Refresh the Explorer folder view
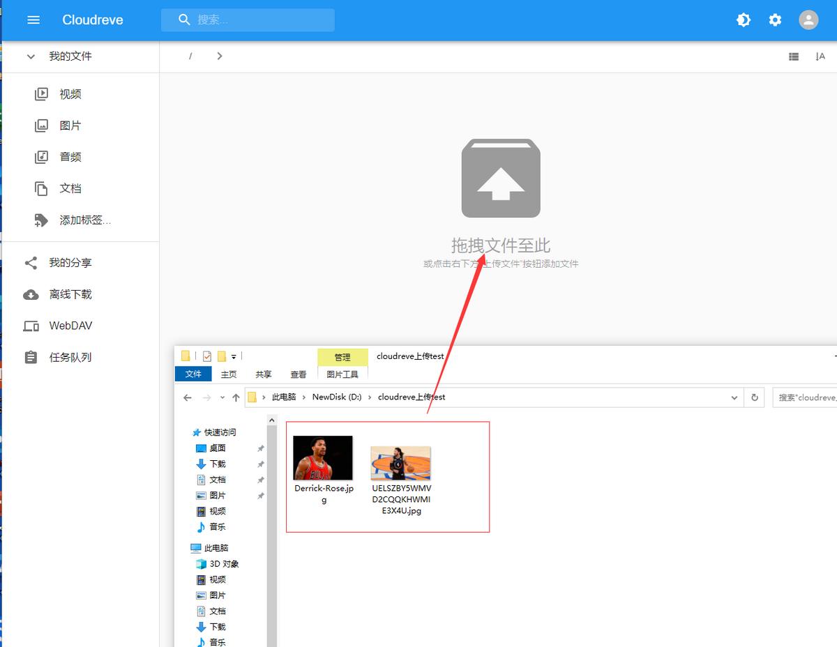 (x=754, y=397)
